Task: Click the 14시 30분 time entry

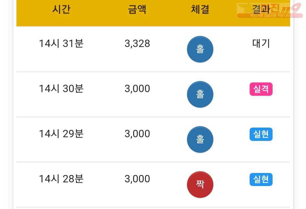Action: [61, 88]
